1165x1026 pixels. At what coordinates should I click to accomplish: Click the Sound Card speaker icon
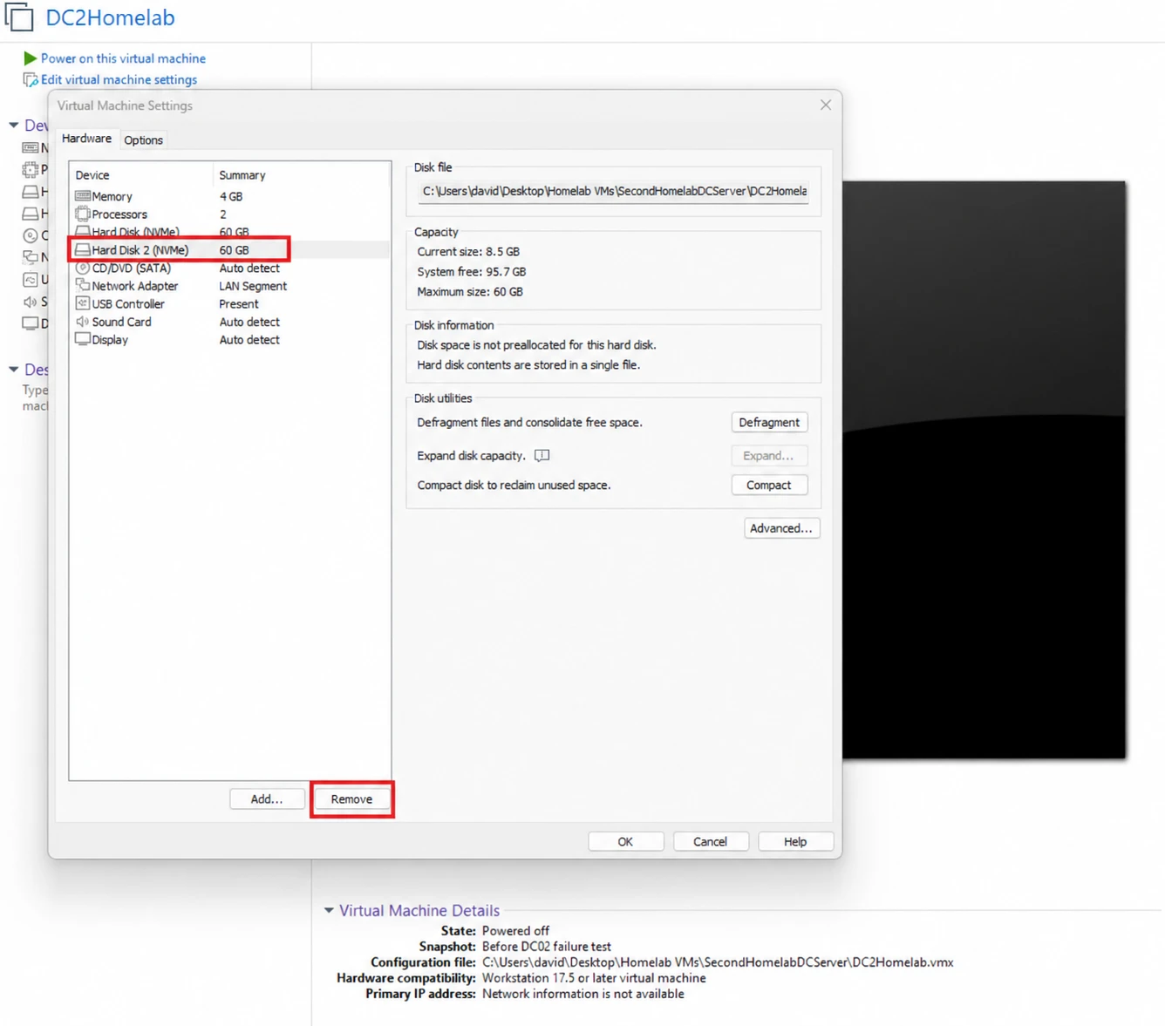pyautogui.click(x=83, y=322)
